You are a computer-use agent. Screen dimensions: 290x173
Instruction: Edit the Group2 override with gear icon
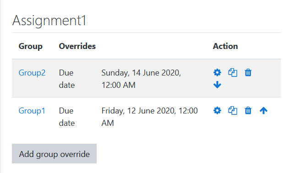point(217,72)
